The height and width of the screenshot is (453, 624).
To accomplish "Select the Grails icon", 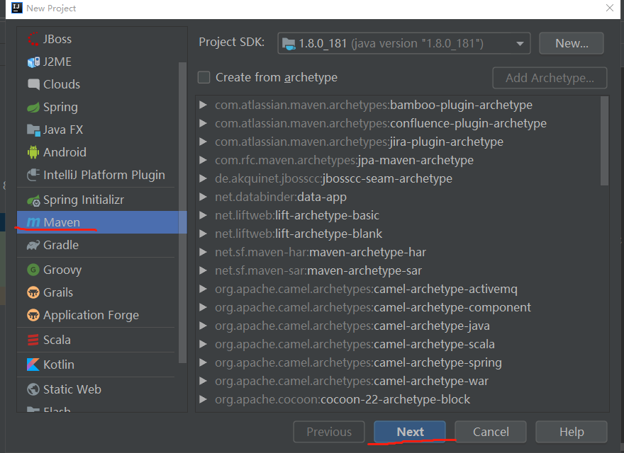I will click(33, 292).
